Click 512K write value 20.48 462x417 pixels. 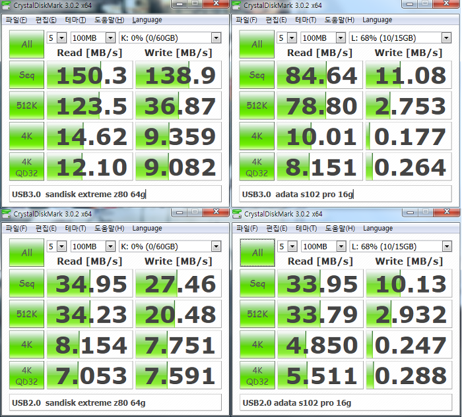(x=178, y=314)
